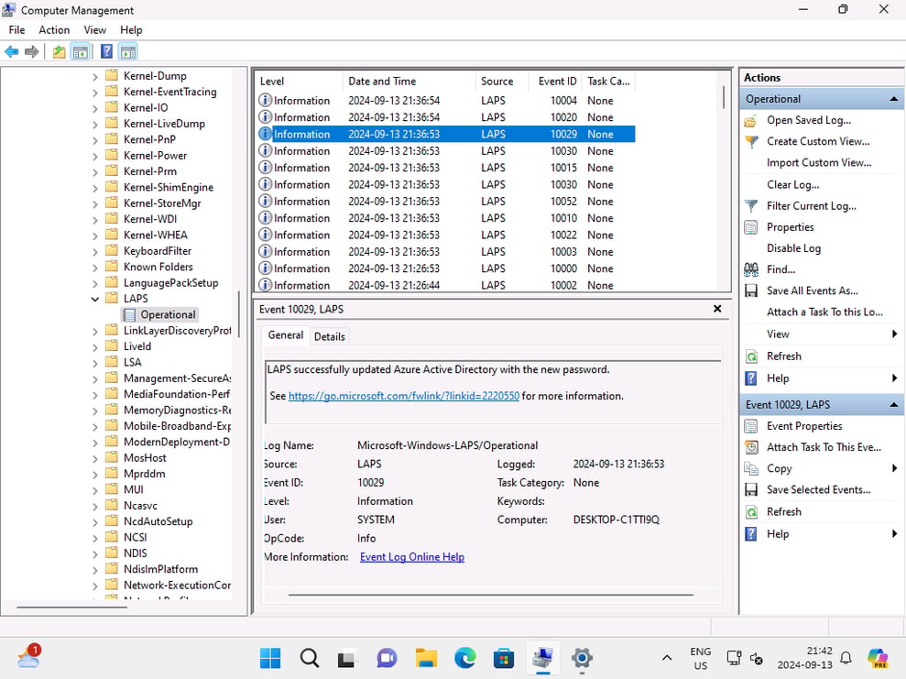Select the event row with ID 10004
This screenshot has height=679, width=906.
coord(446,101)
